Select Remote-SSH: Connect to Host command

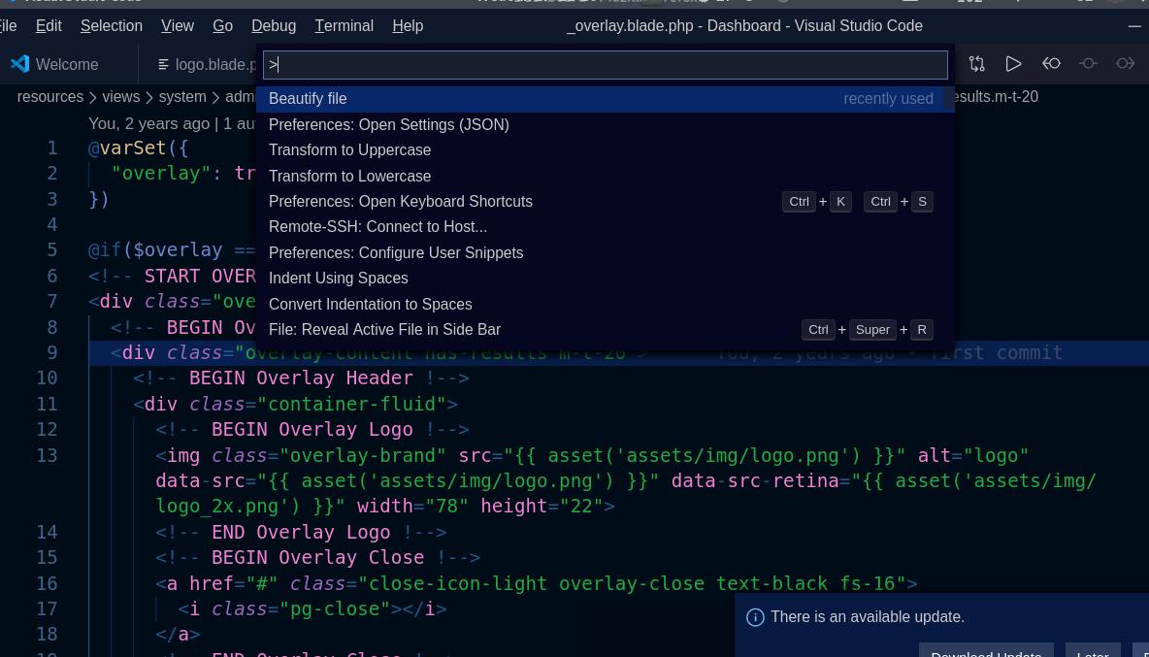pos(378,227)
